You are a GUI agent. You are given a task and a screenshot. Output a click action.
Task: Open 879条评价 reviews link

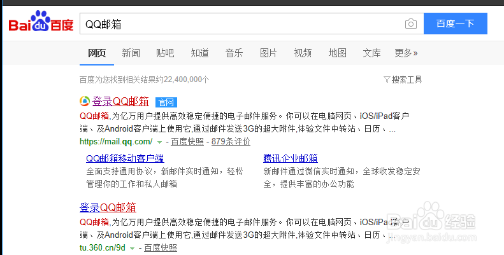tap(231, 141)
